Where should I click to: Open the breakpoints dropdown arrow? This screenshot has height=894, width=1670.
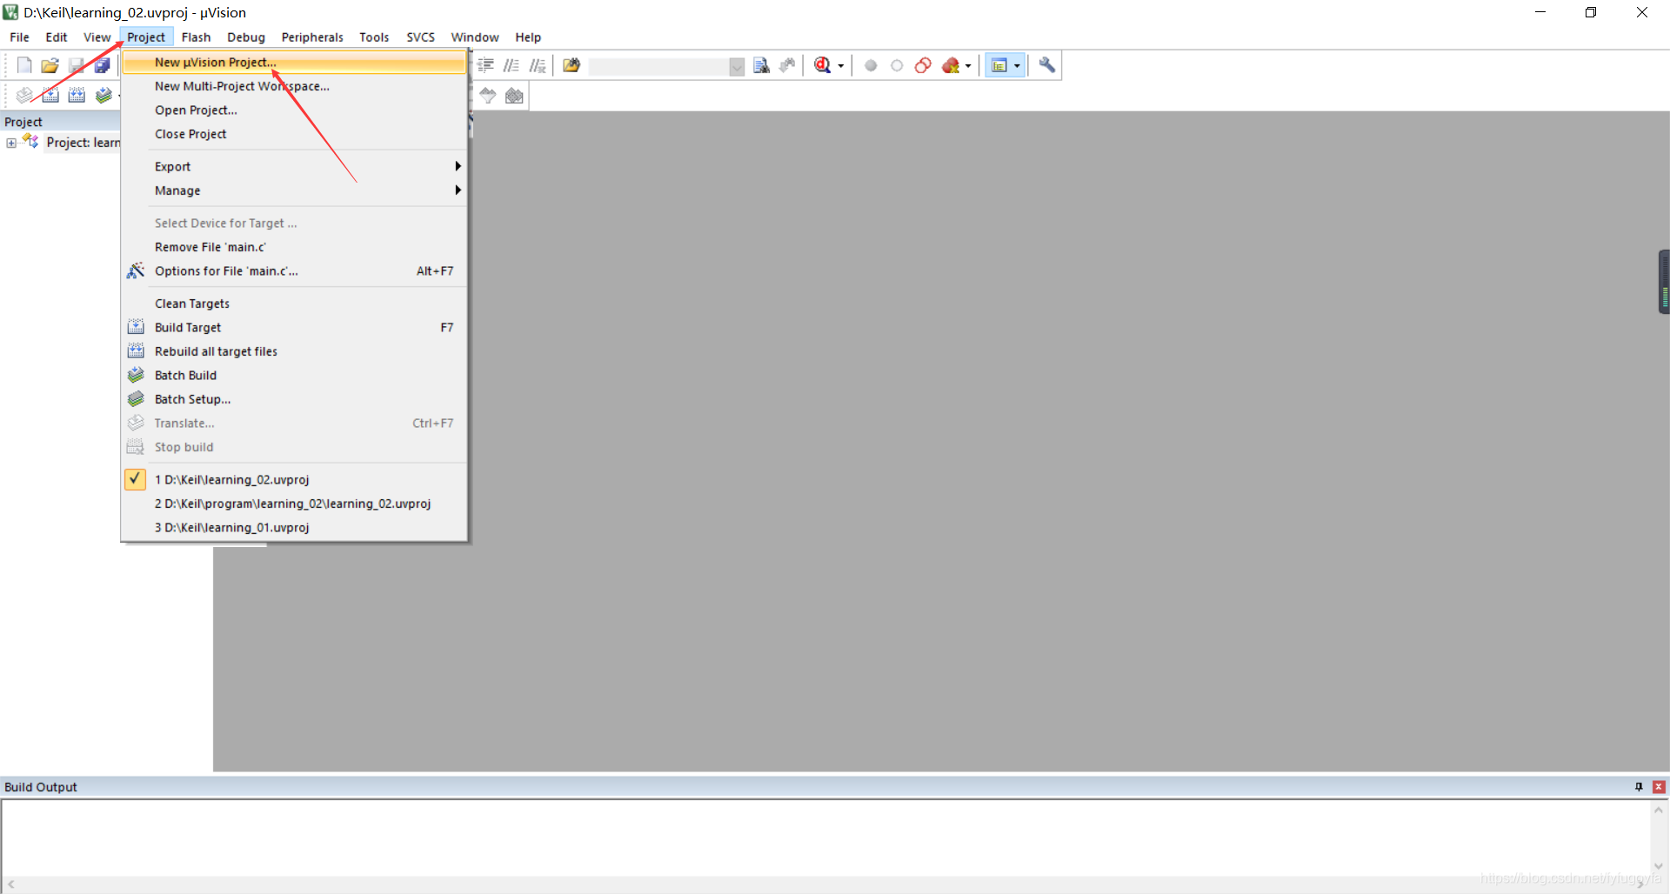click(968, 66)
